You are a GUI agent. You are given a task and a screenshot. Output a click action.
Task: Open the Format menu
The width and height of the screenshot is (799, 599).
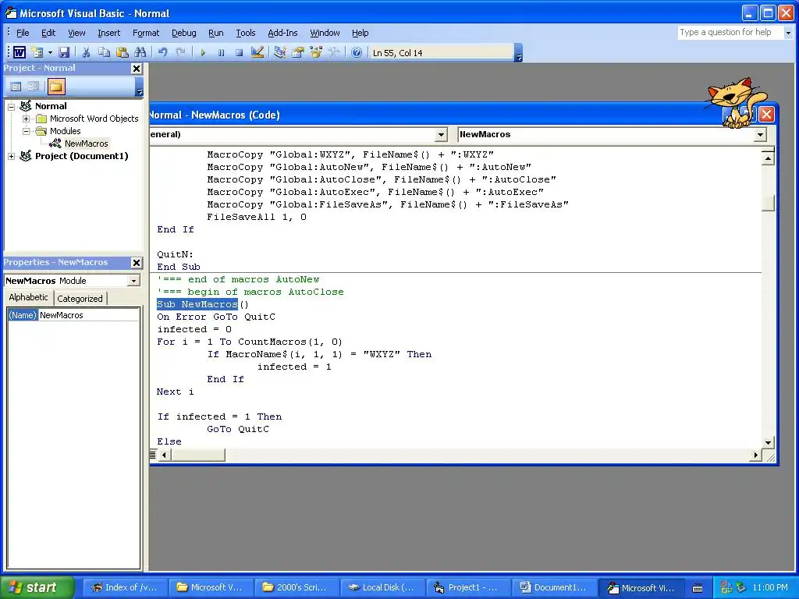(146, 33)
